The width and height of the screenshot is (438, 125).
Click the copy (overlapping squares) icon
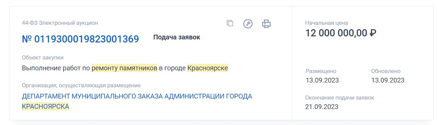(230, 23)
